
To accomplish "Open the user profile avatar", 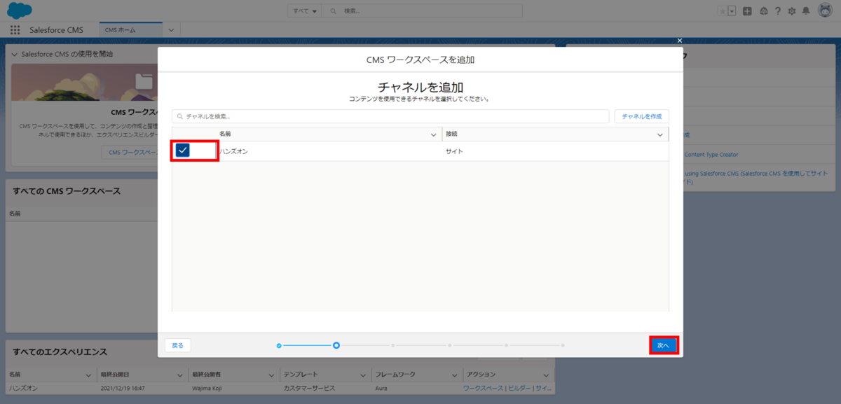I will (824, 11).
